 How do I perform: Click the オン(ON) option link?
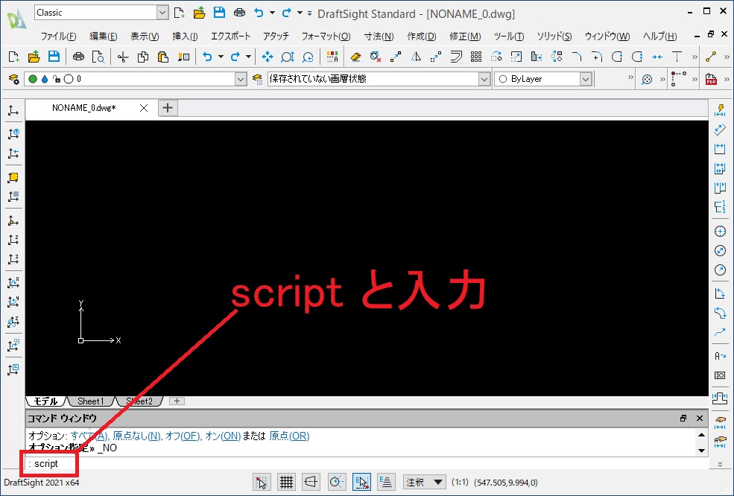click(223, 436)
